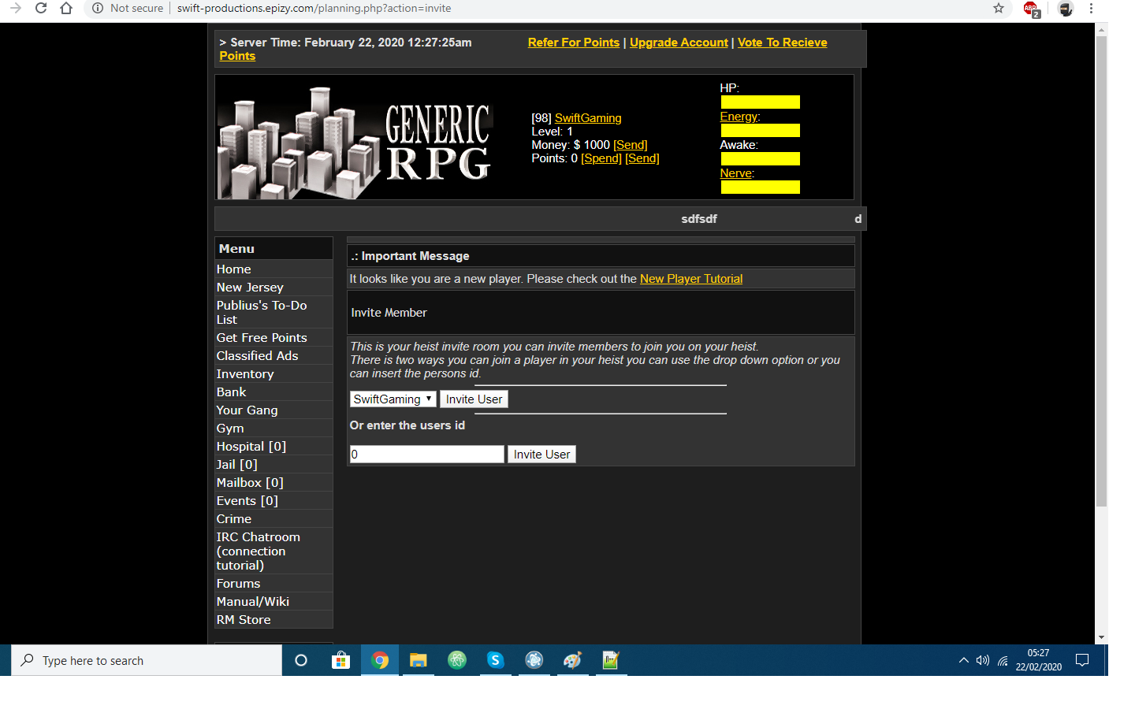Select Your Gang from the menu
The height and width of the screenshot is (709, 1135).
coord(247,410)
